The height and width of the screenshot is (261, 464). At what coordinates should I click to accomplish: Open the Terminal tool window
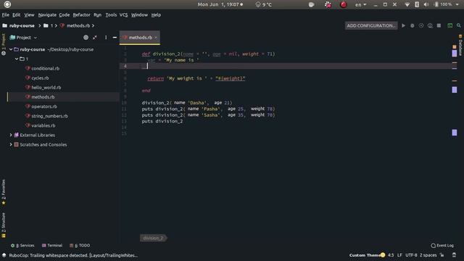click(52, 245)
